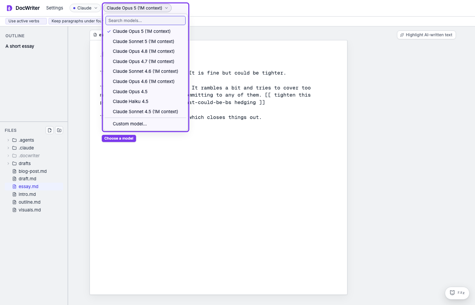Select Claude Sonnet 5 (1M context) option
Image resolution: width=475 pixels, height=305 pixels.
click(x=146, y=41)
